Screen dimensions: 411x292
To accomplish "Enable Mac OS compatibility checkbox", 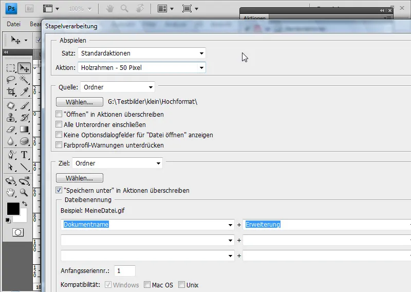I will tap(147, 285).
